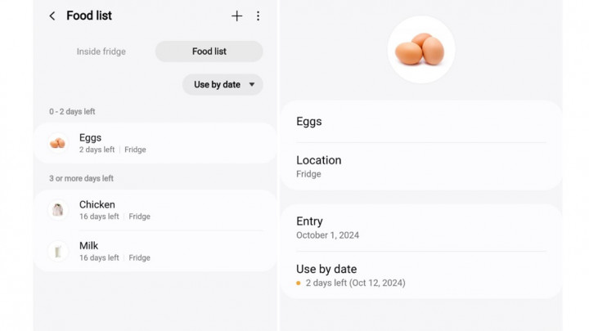589x331 pixels.
Task: Switch to the Inside fridge tab
Action: click(x=101, y=51)
